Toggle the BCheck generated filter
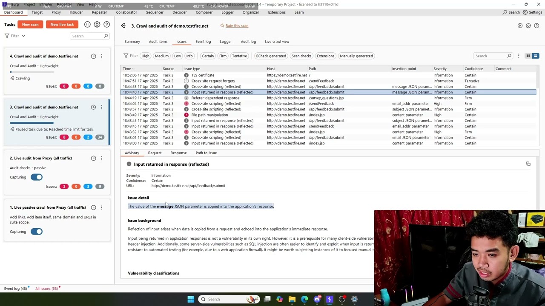 (x=271, y=56)
